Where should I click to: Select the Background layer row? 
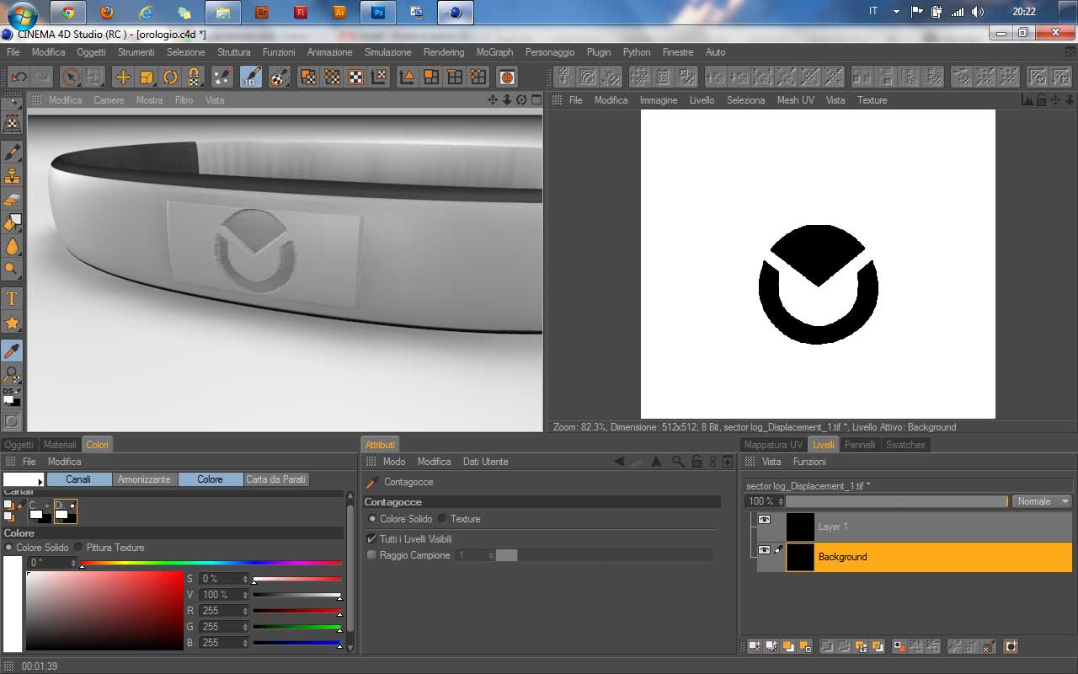(x=914, y=557)
